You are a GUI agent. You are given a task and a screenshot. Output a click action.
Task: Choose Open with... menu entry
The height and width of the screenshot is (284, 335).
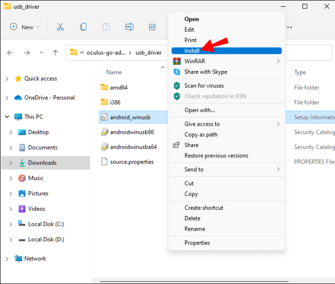pos(226,110)
